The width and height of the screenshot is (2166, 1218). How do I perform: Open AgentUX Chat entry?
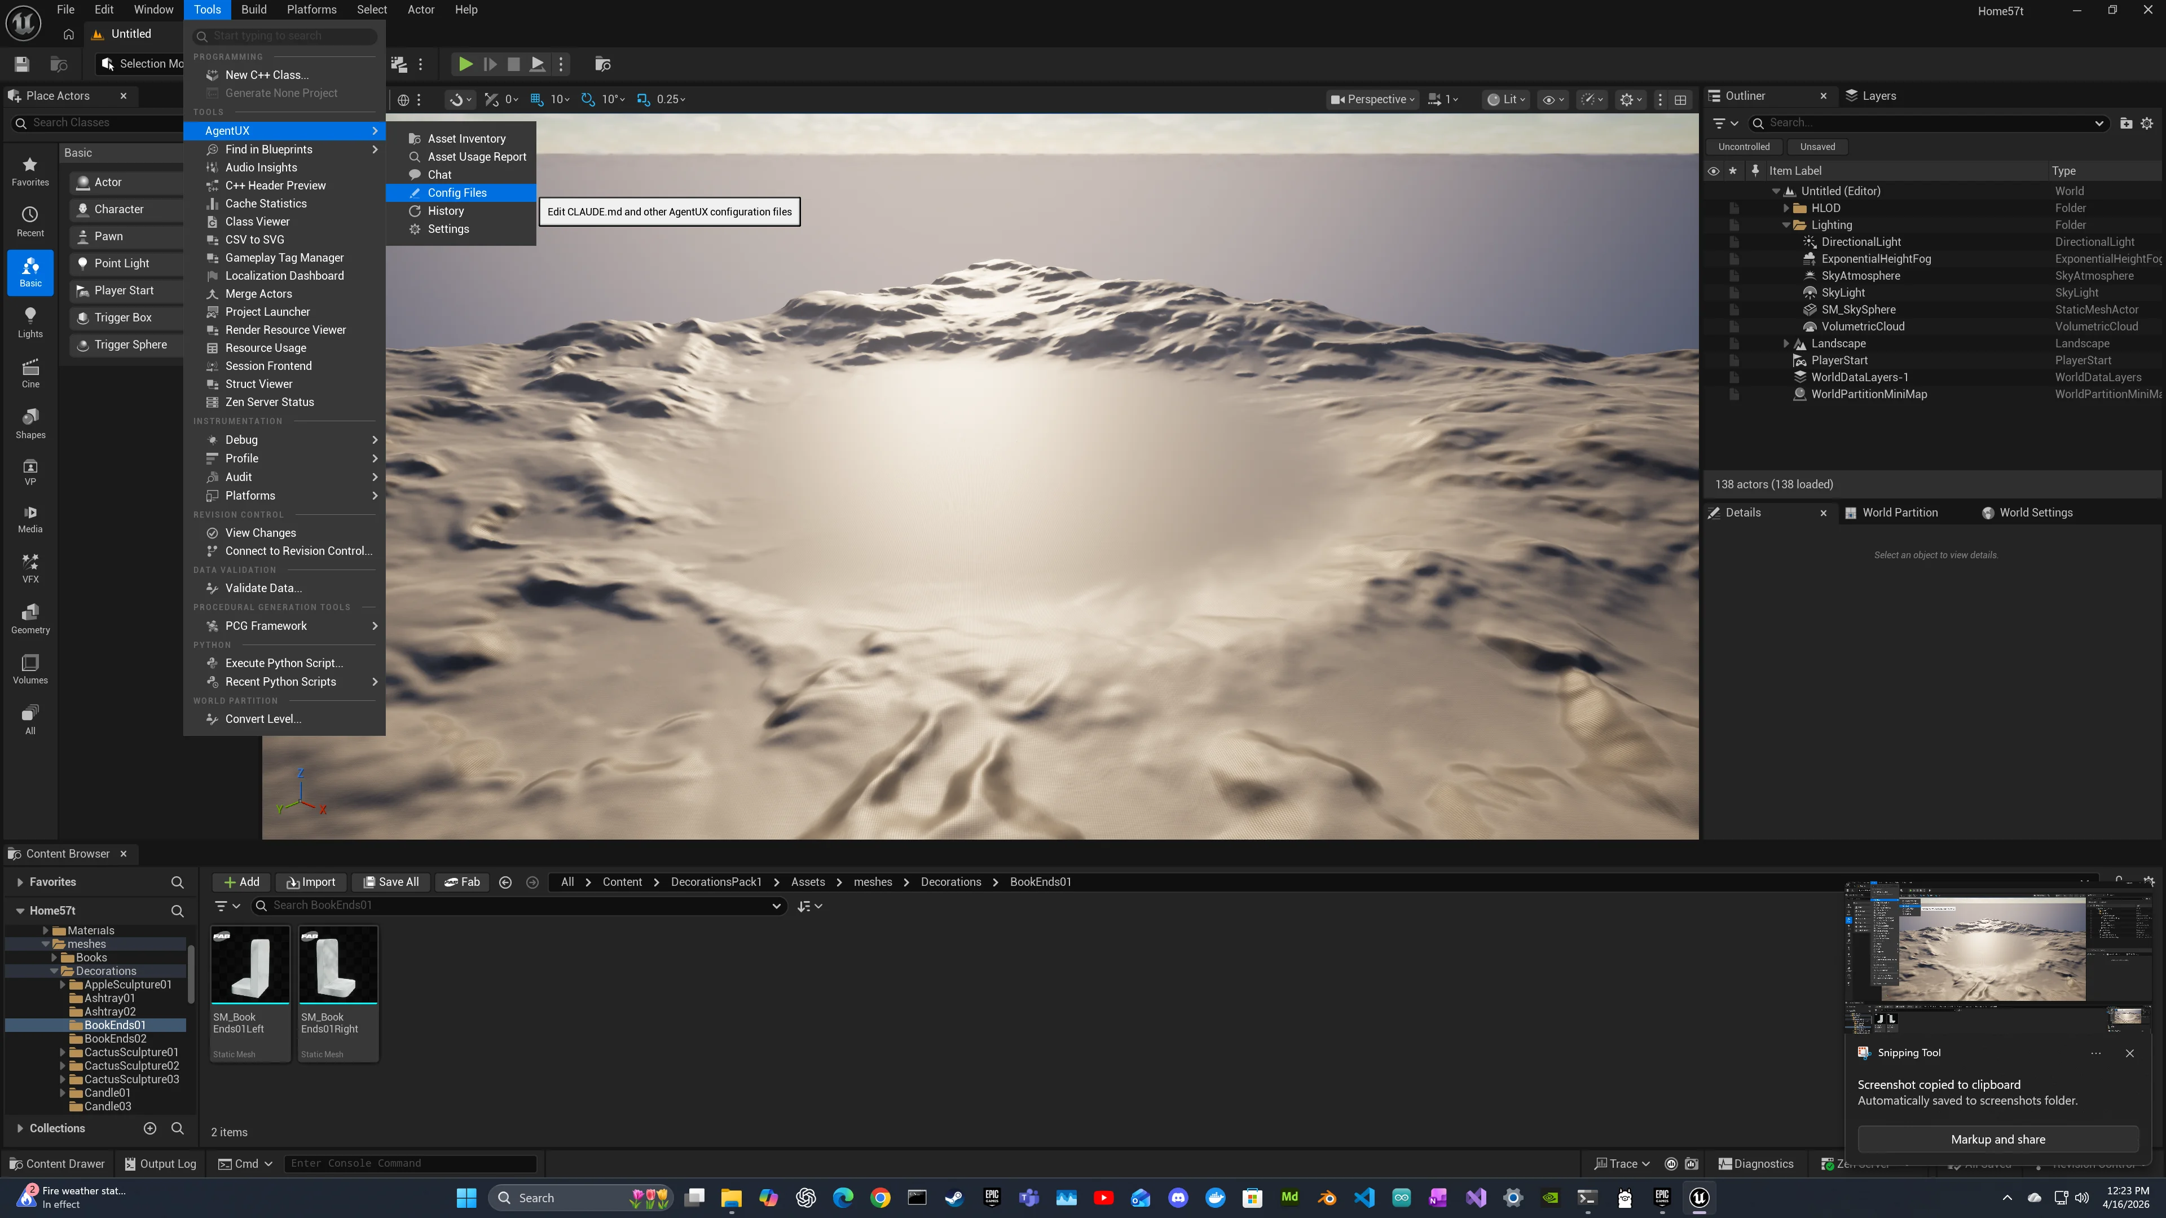[x=461, y=175]
